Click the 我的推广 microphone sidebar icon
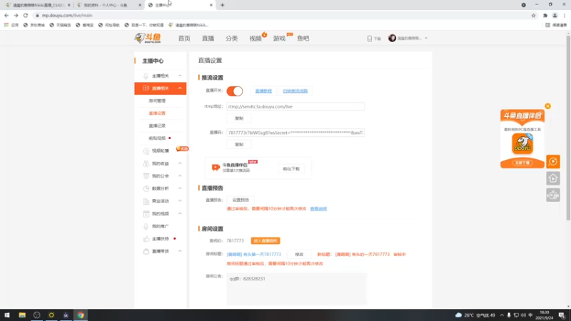This screenshot has width=571, height=321. 146,226
